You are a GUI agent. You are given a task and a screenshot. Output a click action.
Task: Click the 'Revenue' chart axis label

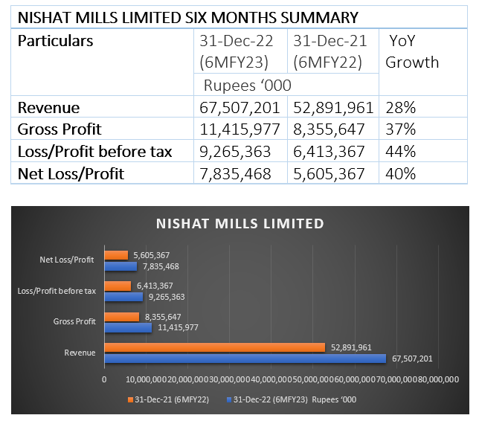point(80,353)
